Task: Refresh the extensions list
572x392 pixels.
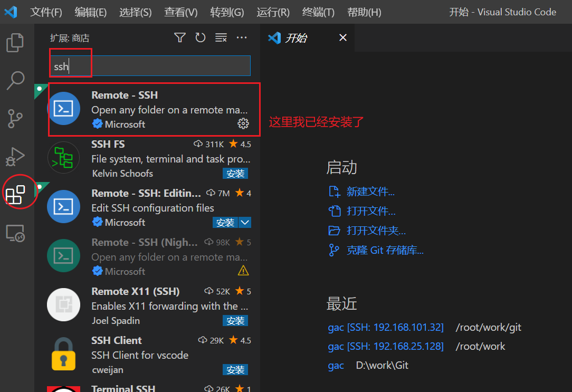Action: (201, 37)
